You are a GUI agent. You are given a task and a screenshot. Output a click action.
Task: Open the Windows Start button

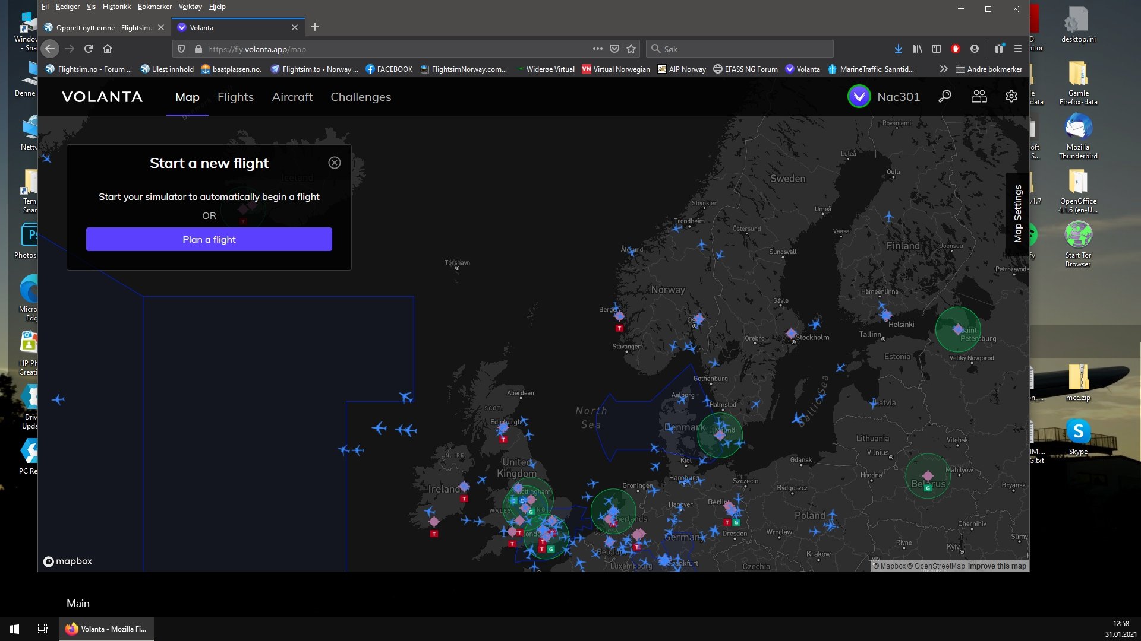click(x=14, y=629)
